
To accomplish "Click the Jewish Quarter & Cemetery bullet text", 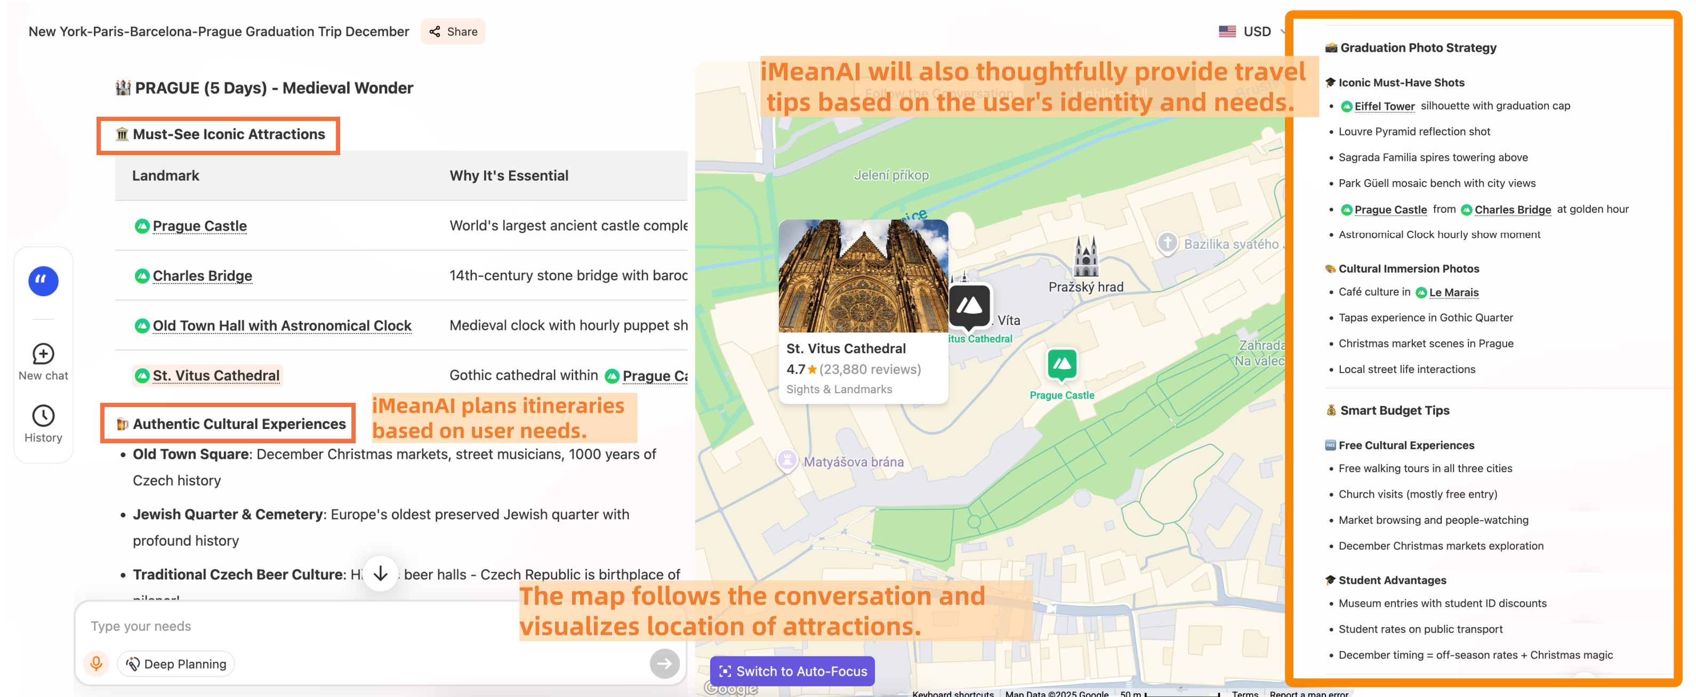I will [x=381, y=527].
